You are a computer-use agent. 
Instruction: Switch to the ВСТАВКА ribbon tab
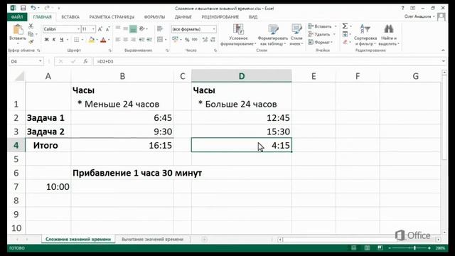tap(70, 17)
